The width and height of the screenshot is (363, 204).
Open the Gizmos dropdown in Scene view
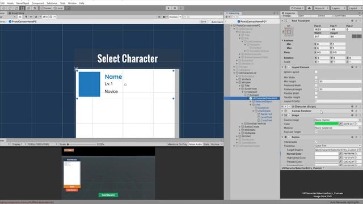click(175, 17)
